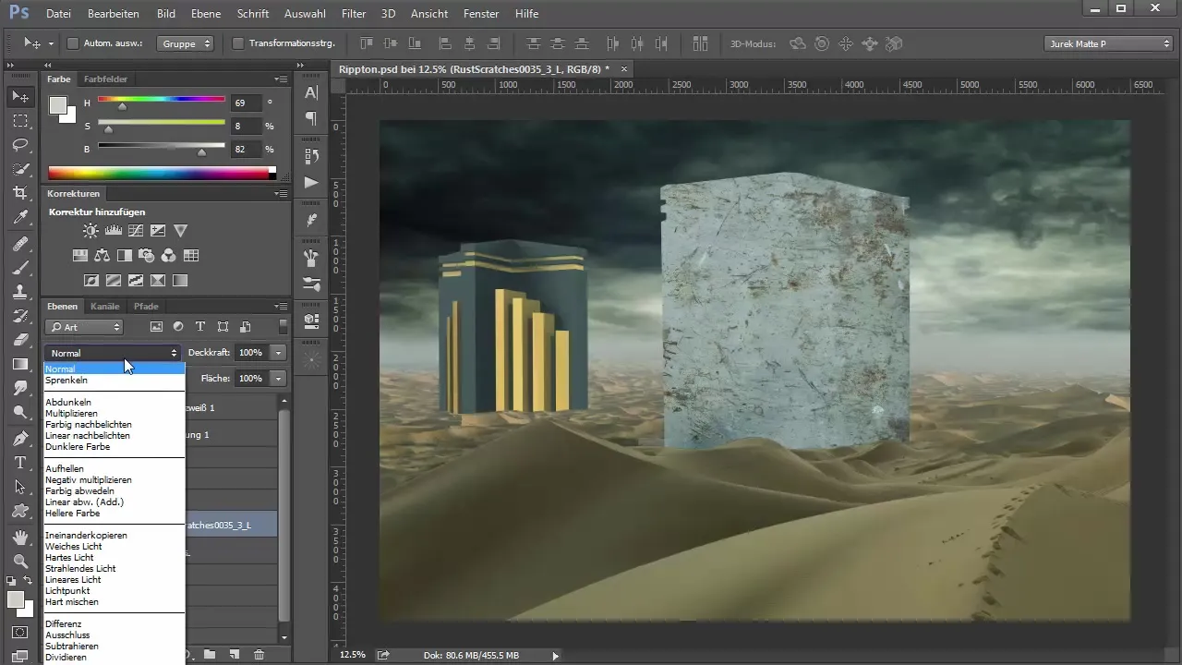The width and height of the screenshot is (1182, 665).
Task: Select the Brush tool
Action: [x=20, y=267]
